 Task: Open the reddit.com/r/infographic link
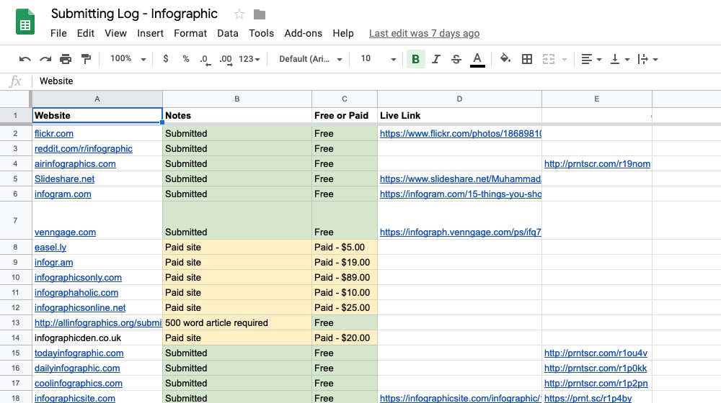click(83, 149)
